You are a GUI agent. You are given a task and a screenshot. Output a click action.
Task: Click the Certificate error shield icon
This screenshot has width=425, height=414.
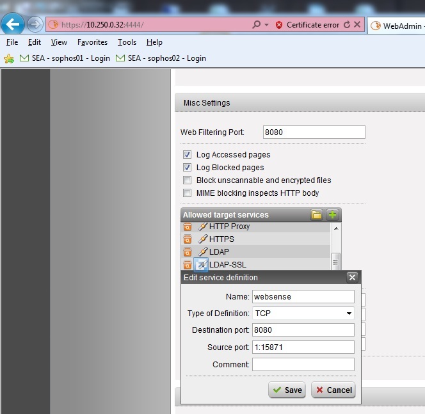(278, 25)
